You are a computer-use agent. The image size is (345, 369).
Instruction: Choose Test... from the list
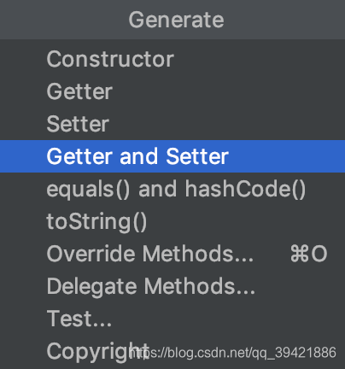tap(172, 319)
